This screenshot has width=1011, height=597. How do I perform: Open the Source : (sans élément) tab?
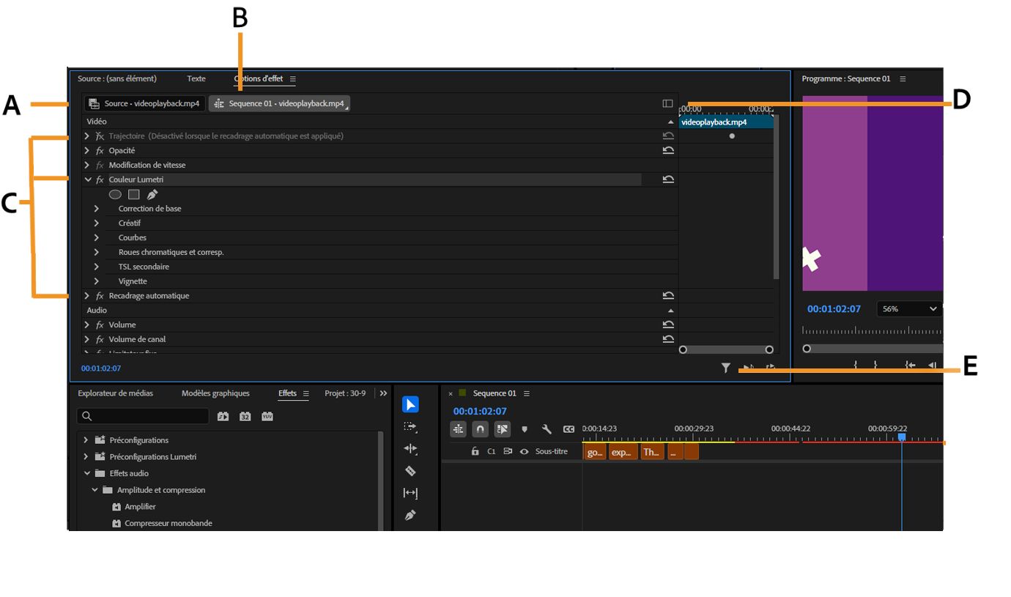pyautogui.click(x=117, y=78)
